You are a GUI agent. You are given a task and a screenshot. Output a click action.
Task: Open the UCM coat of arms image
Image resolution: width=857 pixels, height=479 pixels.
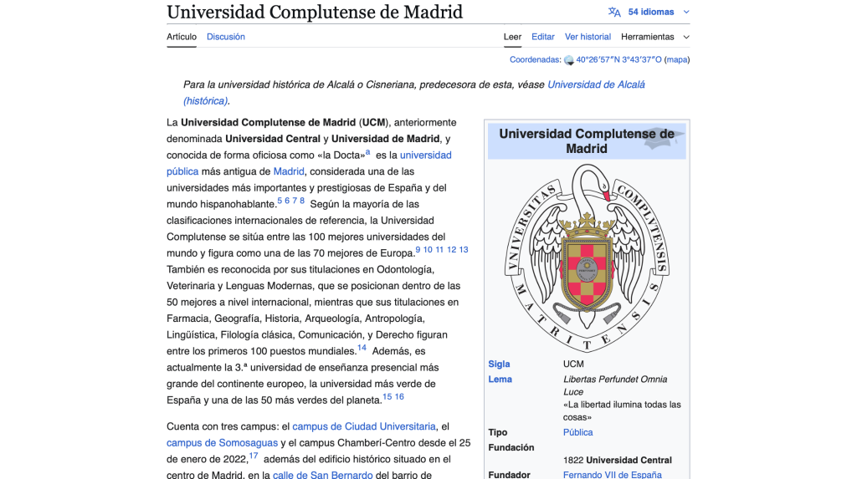point(587,258)
